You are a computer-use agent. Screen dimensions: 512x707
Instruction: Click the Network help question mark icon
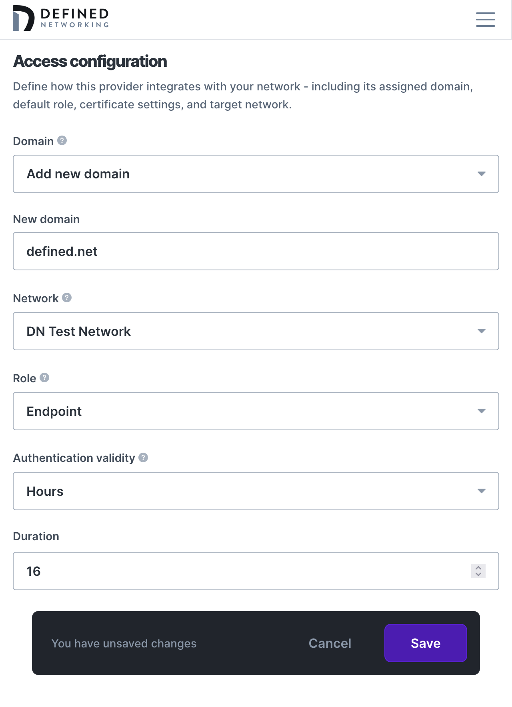[x=67, y=298]
